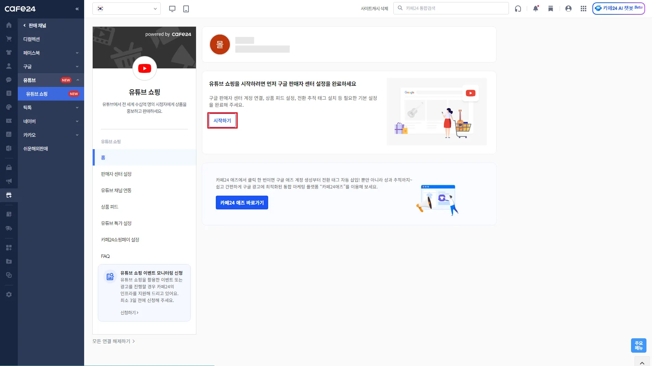The image size is (655, 366).
Task: Open the bar chart statistics icon
Action: pos(9,134)
